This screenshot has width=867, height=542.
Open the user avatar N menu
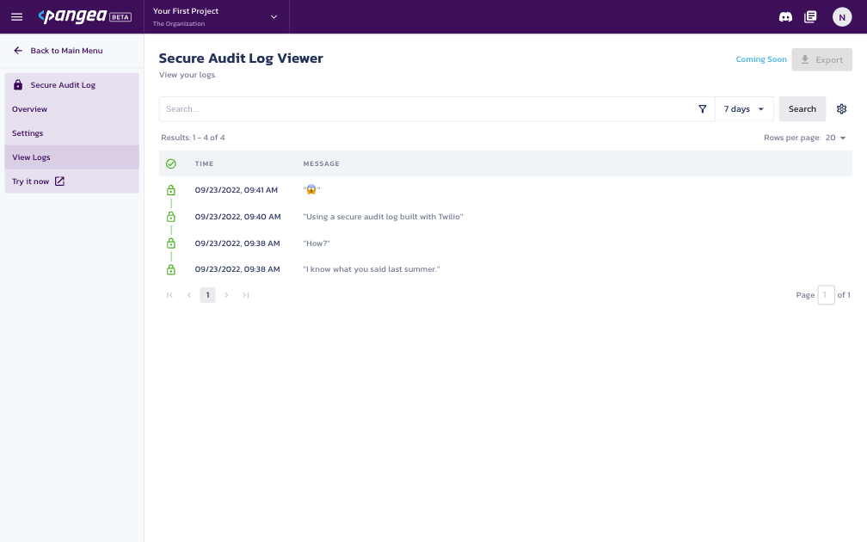[841, 17]
